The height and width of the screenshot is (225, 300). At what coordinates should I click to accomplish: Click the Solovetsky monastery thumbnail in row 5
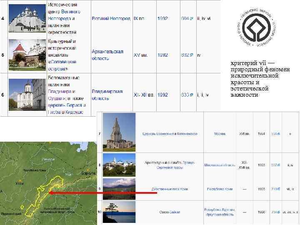[x=27, y=55]
